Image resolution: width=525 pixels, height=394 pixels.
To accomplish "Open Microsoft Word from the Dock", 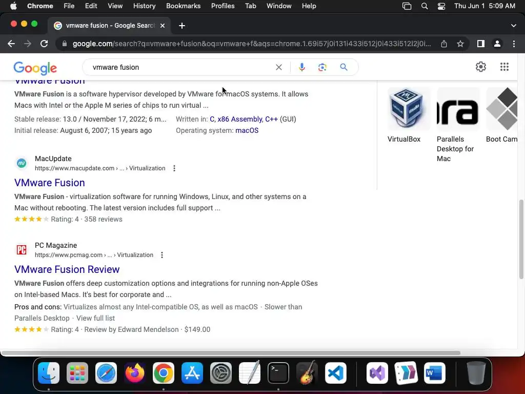I will pyautogui.click(x=435, y=373).
